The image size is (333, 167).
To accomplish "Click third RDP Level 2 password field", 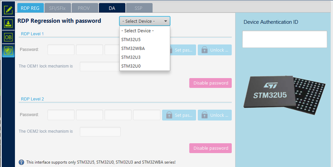I will (x=118, y=115).
